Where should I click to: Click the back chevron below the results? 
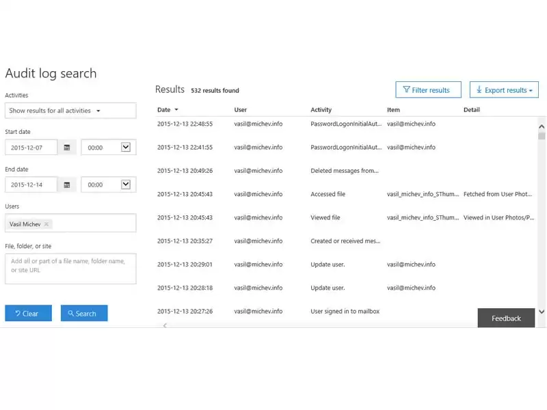pos(165,326)
